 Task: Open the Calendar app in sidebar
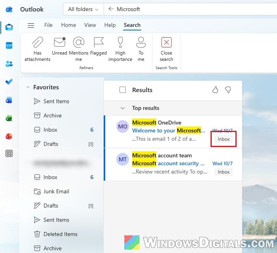(9, 45)
